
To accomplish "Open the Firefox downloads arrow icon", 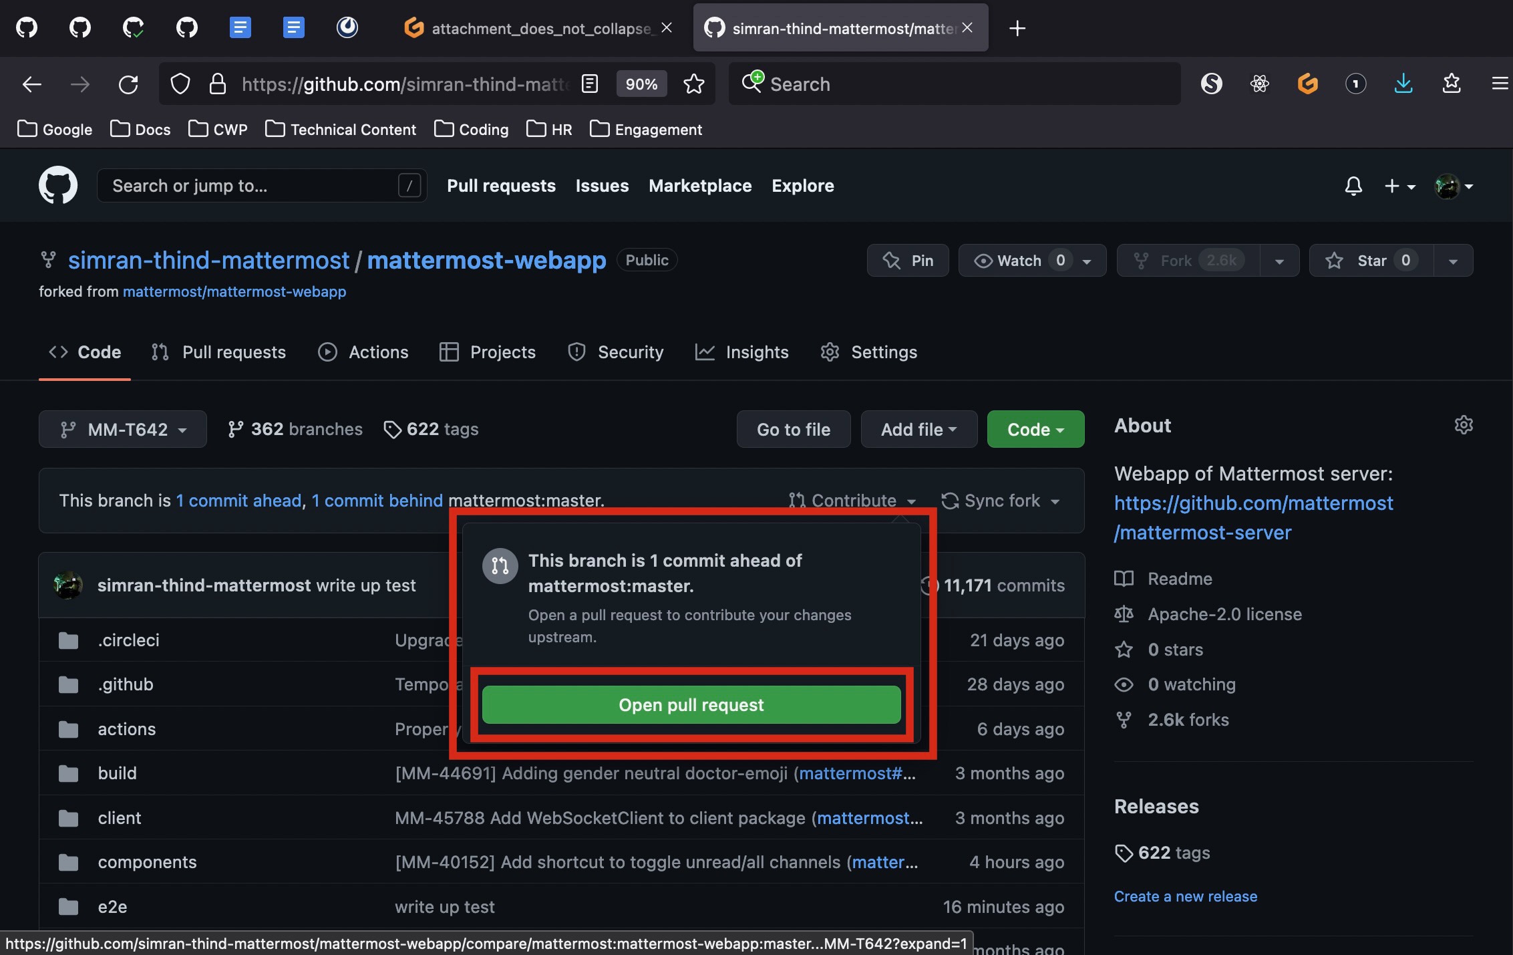I will 1403,84.
